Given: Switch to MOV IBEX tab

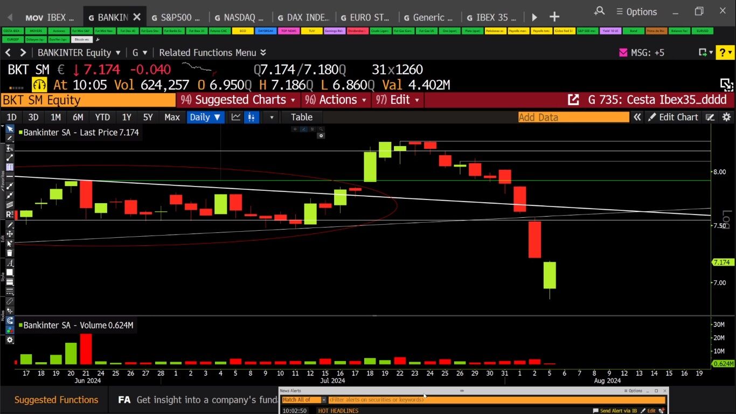Looking at the screenshot, I should click(x=49, y=17).
